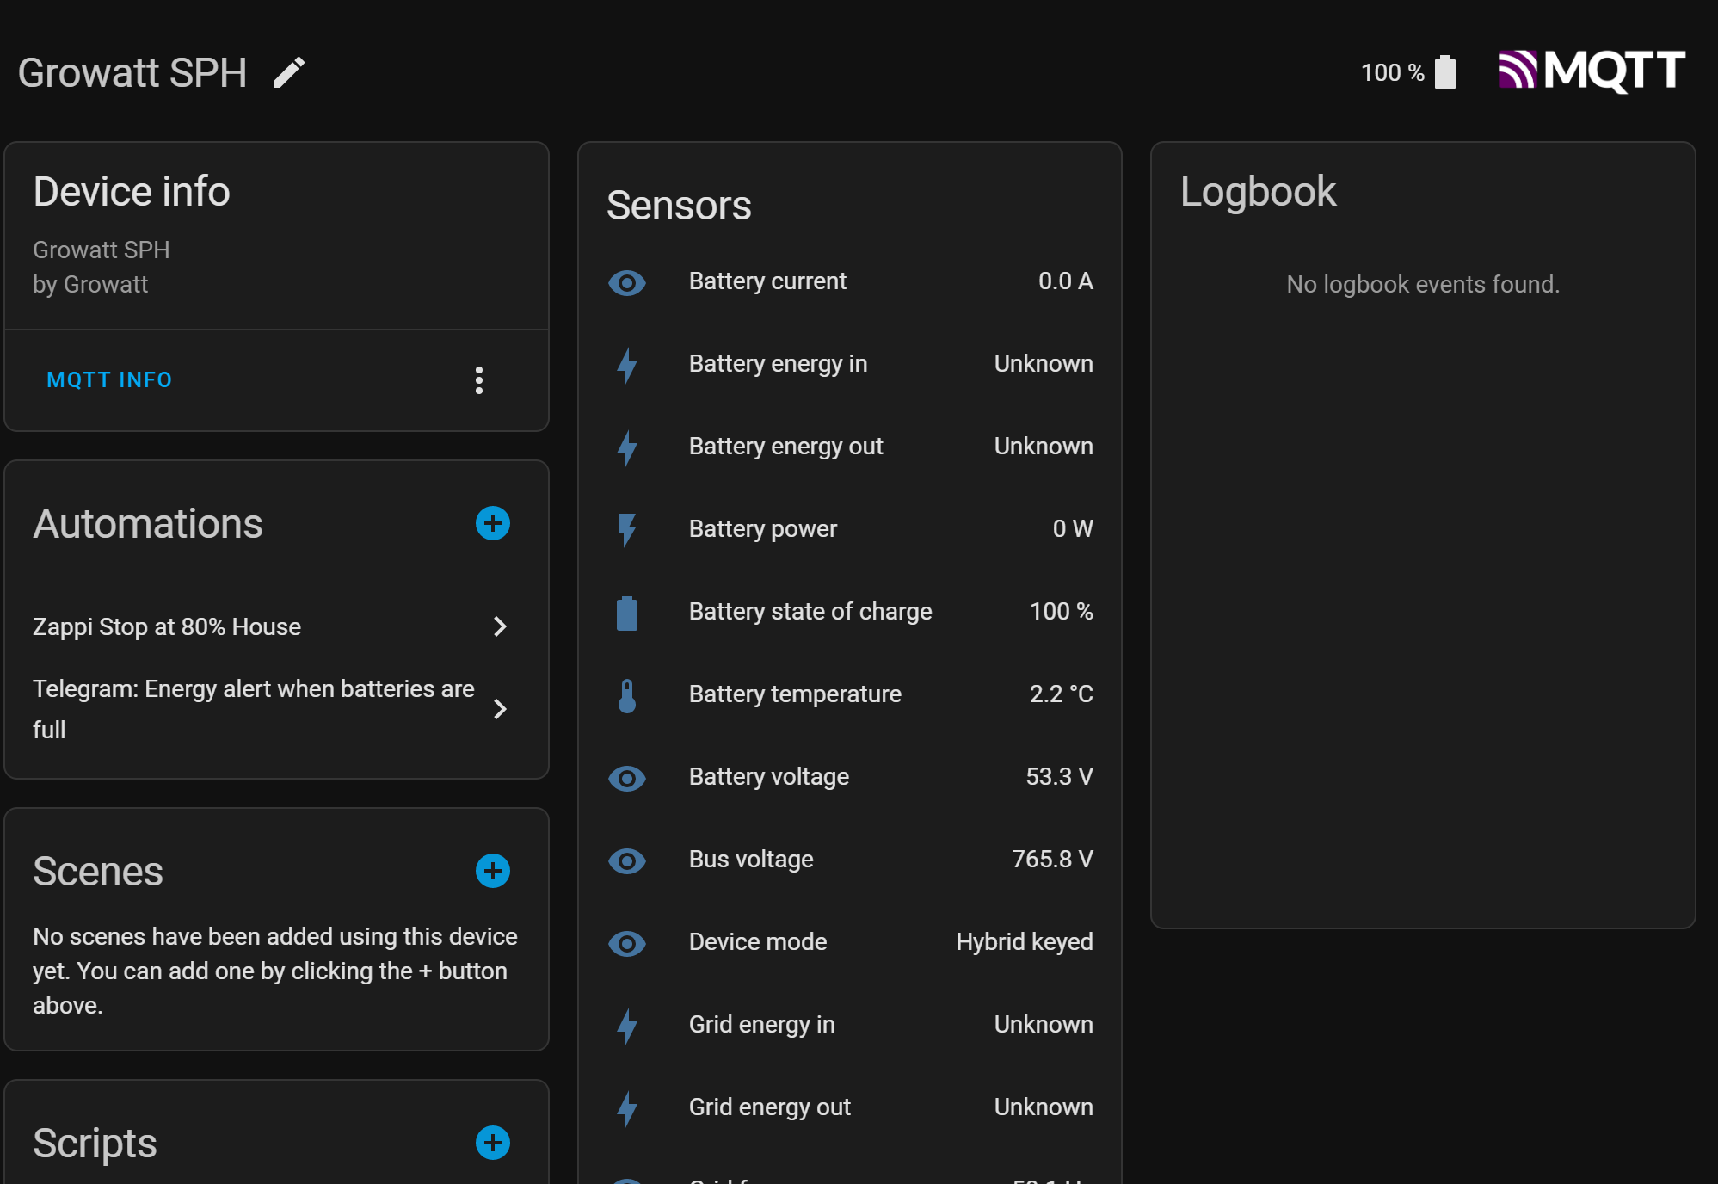Open Zappi Stop at 80% House chevron
Screen dimensions: 1718x1184
click(x=500, y=626)
